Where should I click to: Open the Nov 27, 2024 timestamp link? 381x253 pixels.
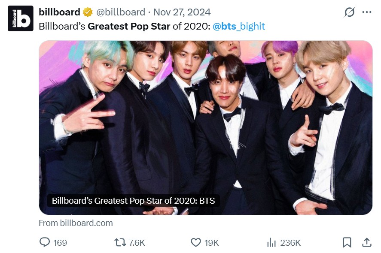tap(182, 12)
